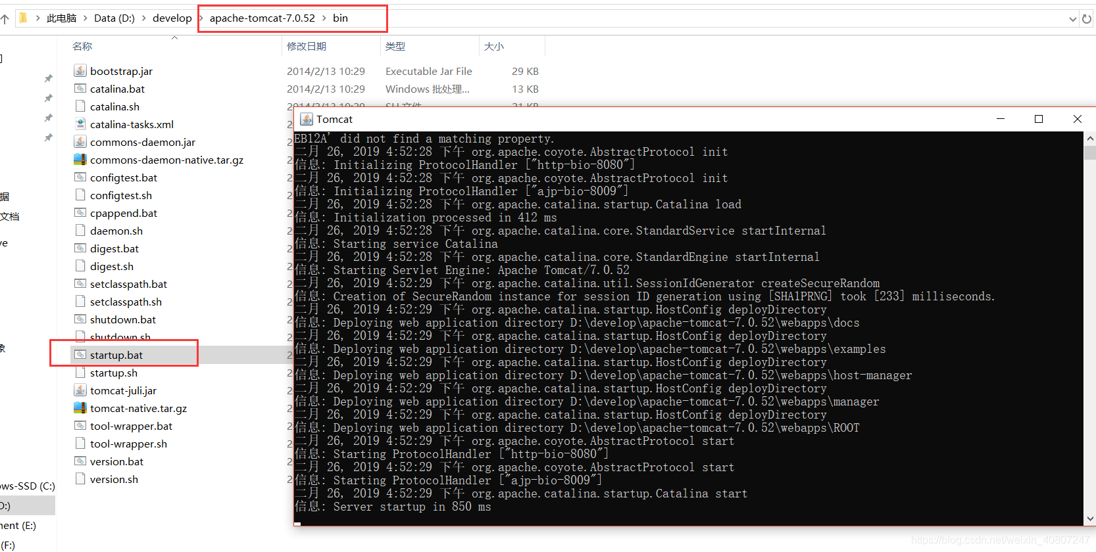1096x552 pixels.
Task: Click the tool-wrapper.bat file icon
Action: click(80, 426)
